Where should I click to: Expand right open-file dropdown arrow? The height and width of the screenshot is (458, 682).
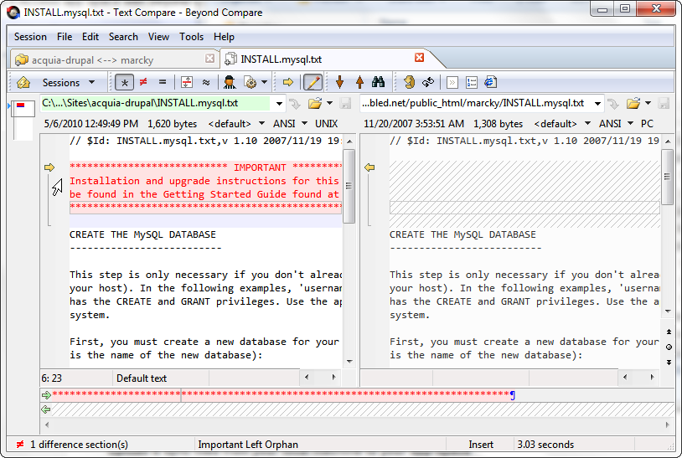coord(648,104)
